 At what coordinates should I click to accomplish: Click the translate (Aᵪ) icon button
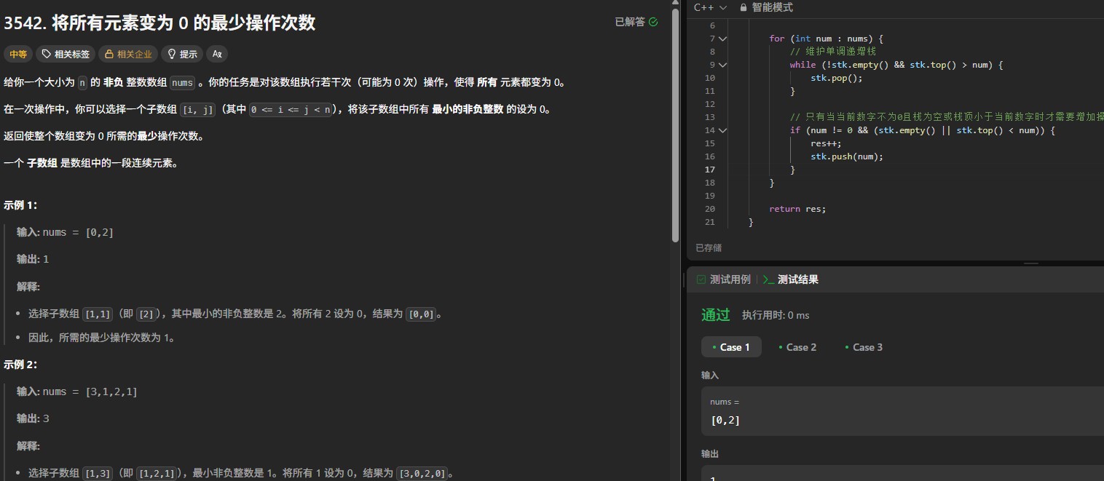(217, 54)
